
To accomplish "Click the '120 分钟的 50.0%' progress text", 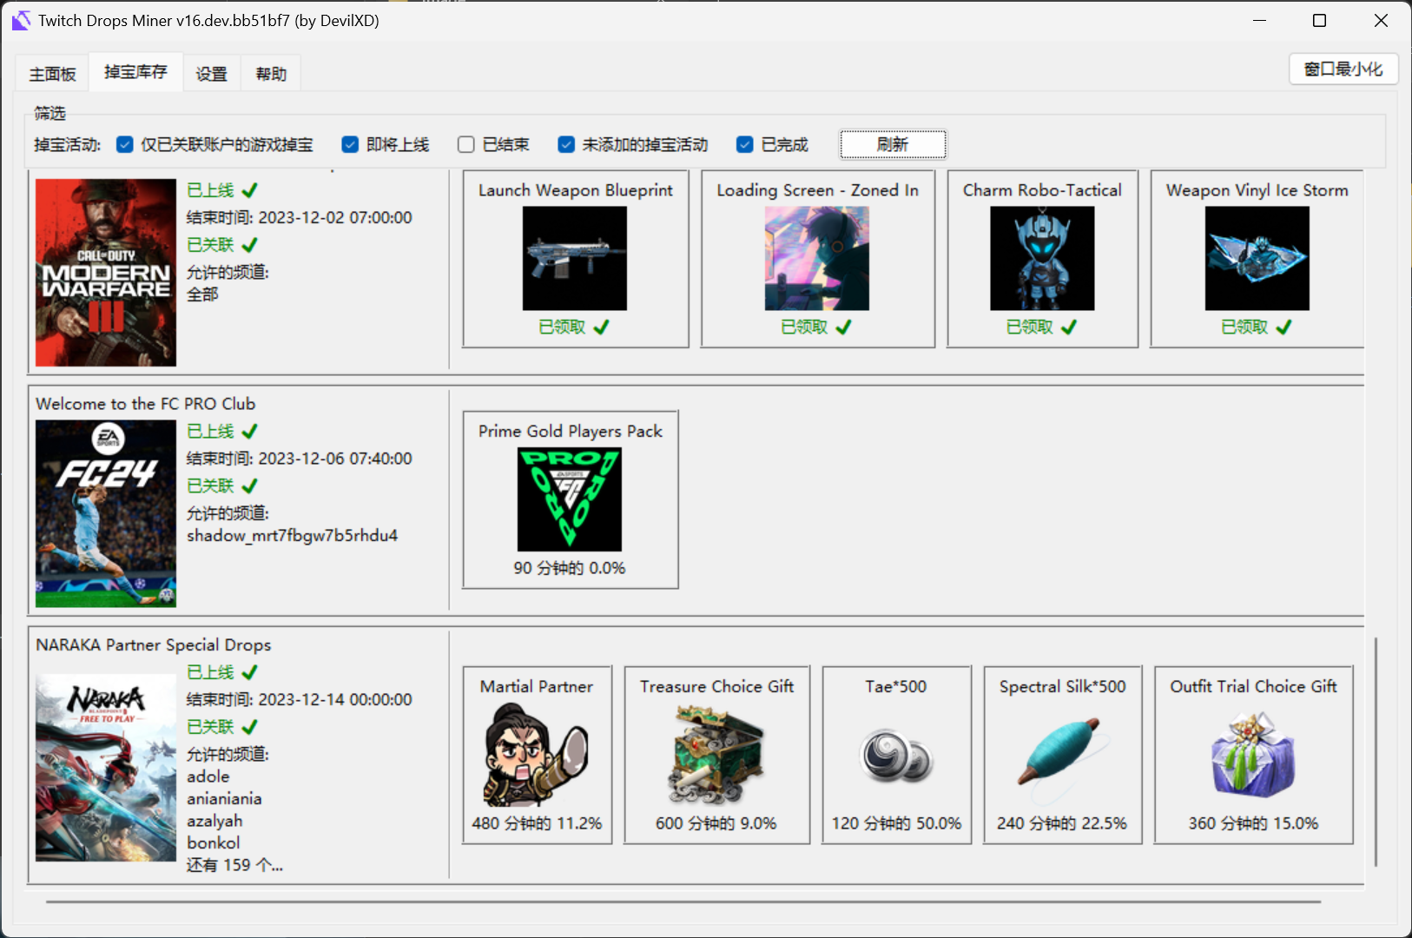I will (x=896, y=823).
